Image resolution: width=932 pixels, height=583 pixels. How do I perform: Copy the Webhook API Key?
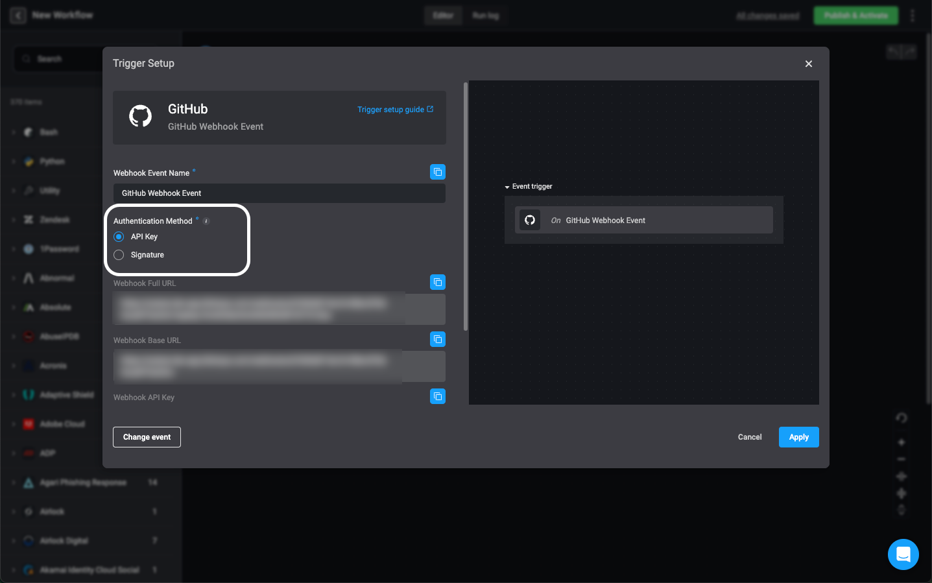tap(438, 396)
